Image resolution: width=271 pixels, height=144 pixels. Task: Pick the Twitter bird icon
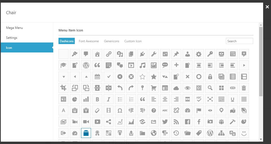click(x=165, y=121)
